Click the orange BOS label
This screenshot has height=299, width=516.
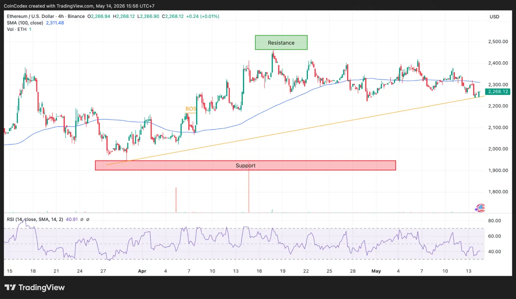point(191,109)
